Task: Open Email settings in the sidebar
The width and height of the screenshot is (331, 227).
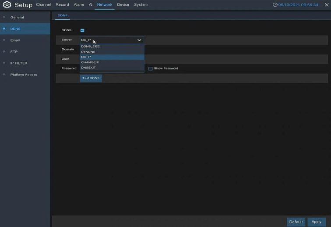Action: coord(25,40)
